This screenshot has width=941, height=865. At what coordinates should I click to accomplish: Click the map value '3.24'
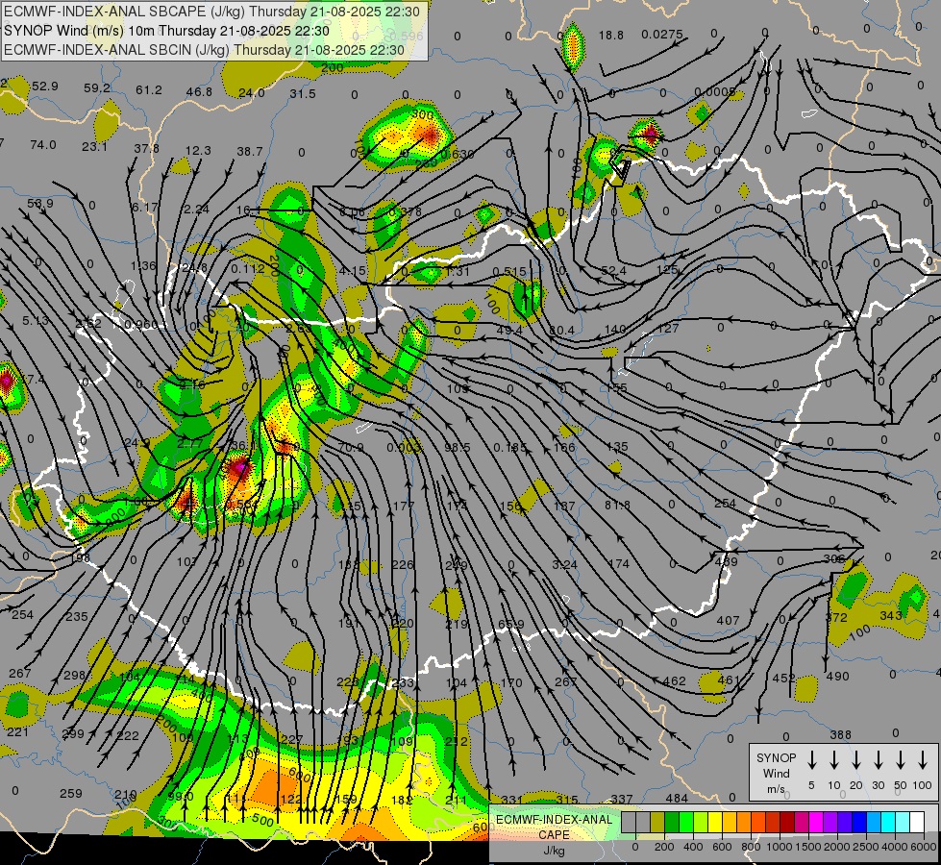(565, 565)
